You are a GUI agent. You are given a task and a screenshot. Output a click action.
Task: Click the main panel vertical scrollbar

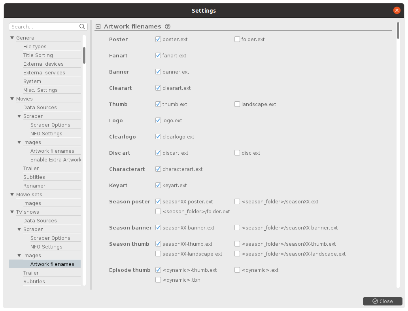click(x=398, y=31)
